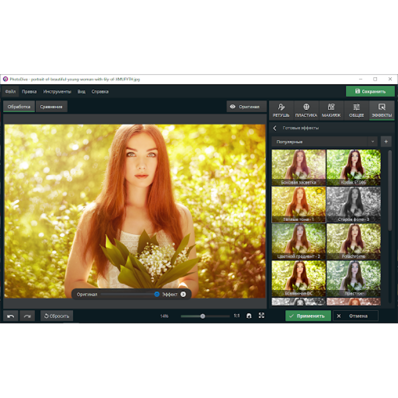This screenshot has height=398, width=398.
Task: Set zoom to 1:1 actual size
Action: pos(237,316)
